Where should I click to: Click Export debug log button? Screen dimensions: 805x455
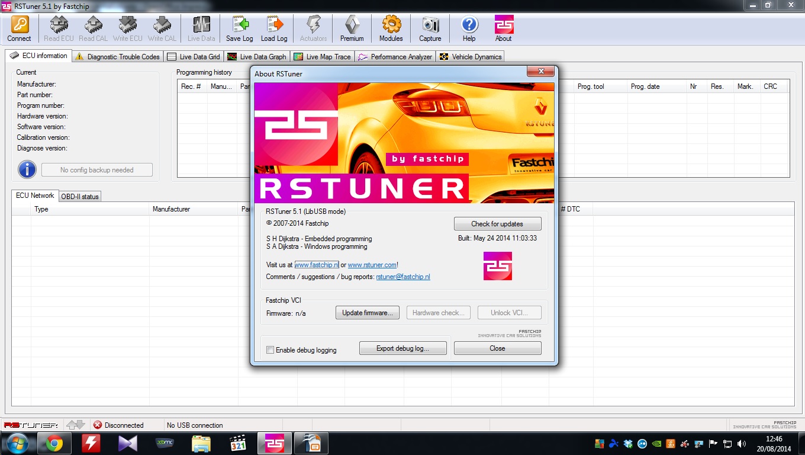pos(402,348)
